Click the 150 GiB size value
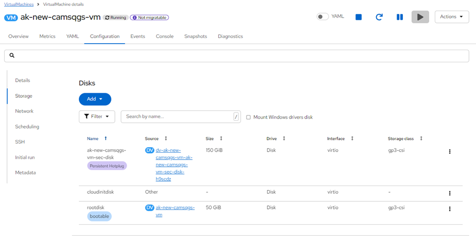The width and height of the screenshot is (476, 252). tap(214, 150)
